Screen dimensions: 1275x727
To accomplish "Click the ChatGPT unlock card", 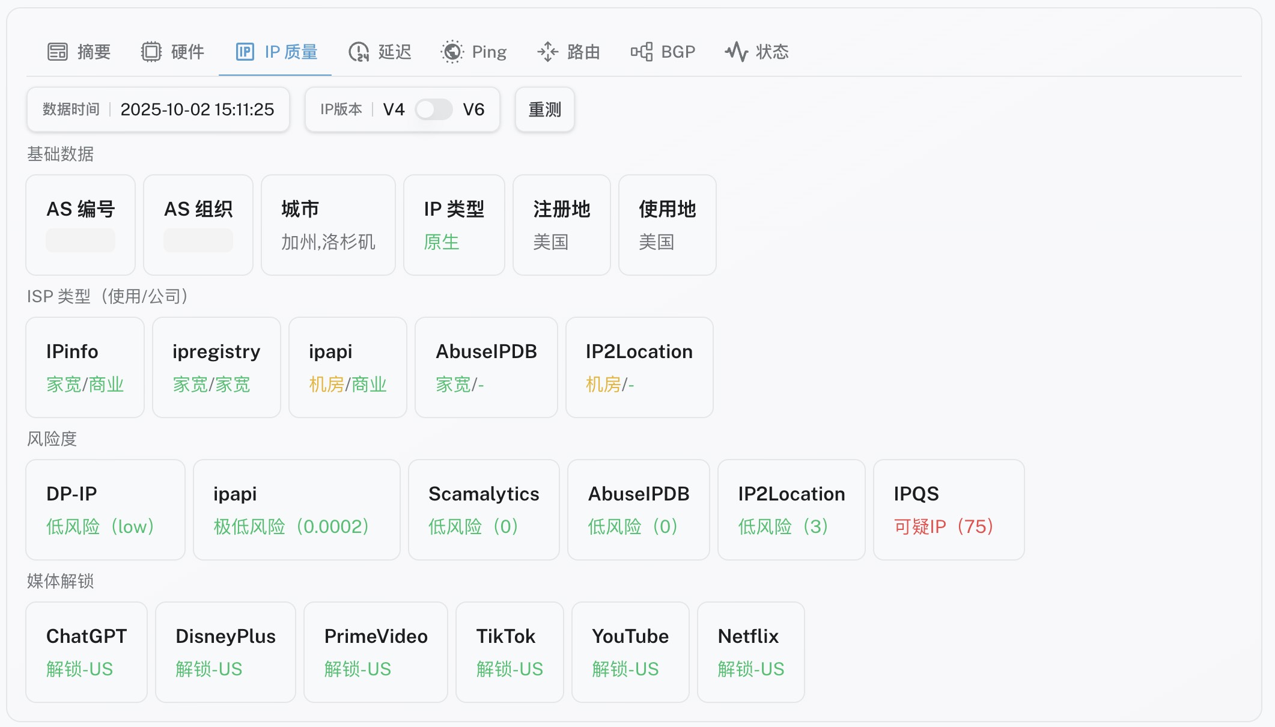I will pyautogui.click(x=87, y=652).
